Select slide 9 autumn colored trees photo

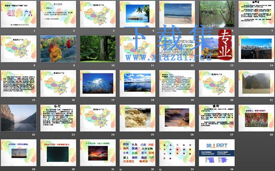(x=58, y=49)
